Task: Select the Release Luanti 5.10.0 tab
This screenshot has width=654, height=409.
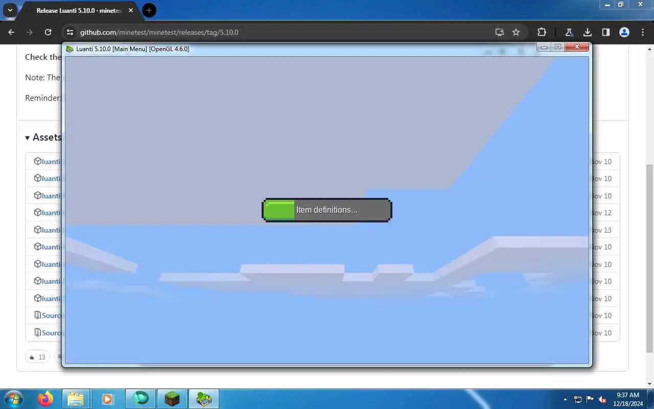Action: pyautogui.click(x=79, y=10)
